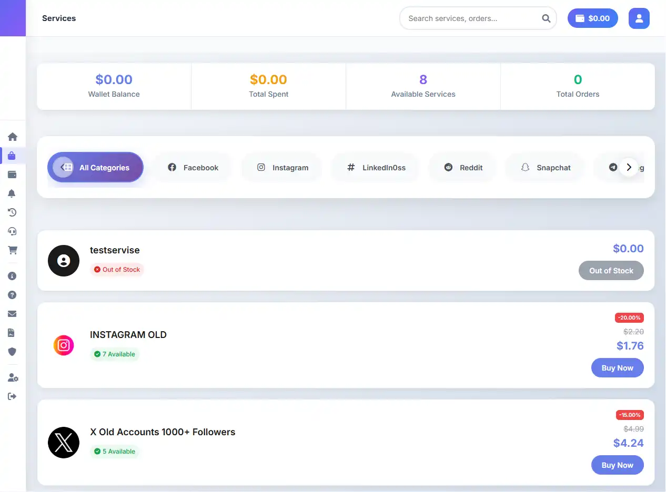666x492 pixels.
Task: Click the envelope contact icon
Action: 13,314
